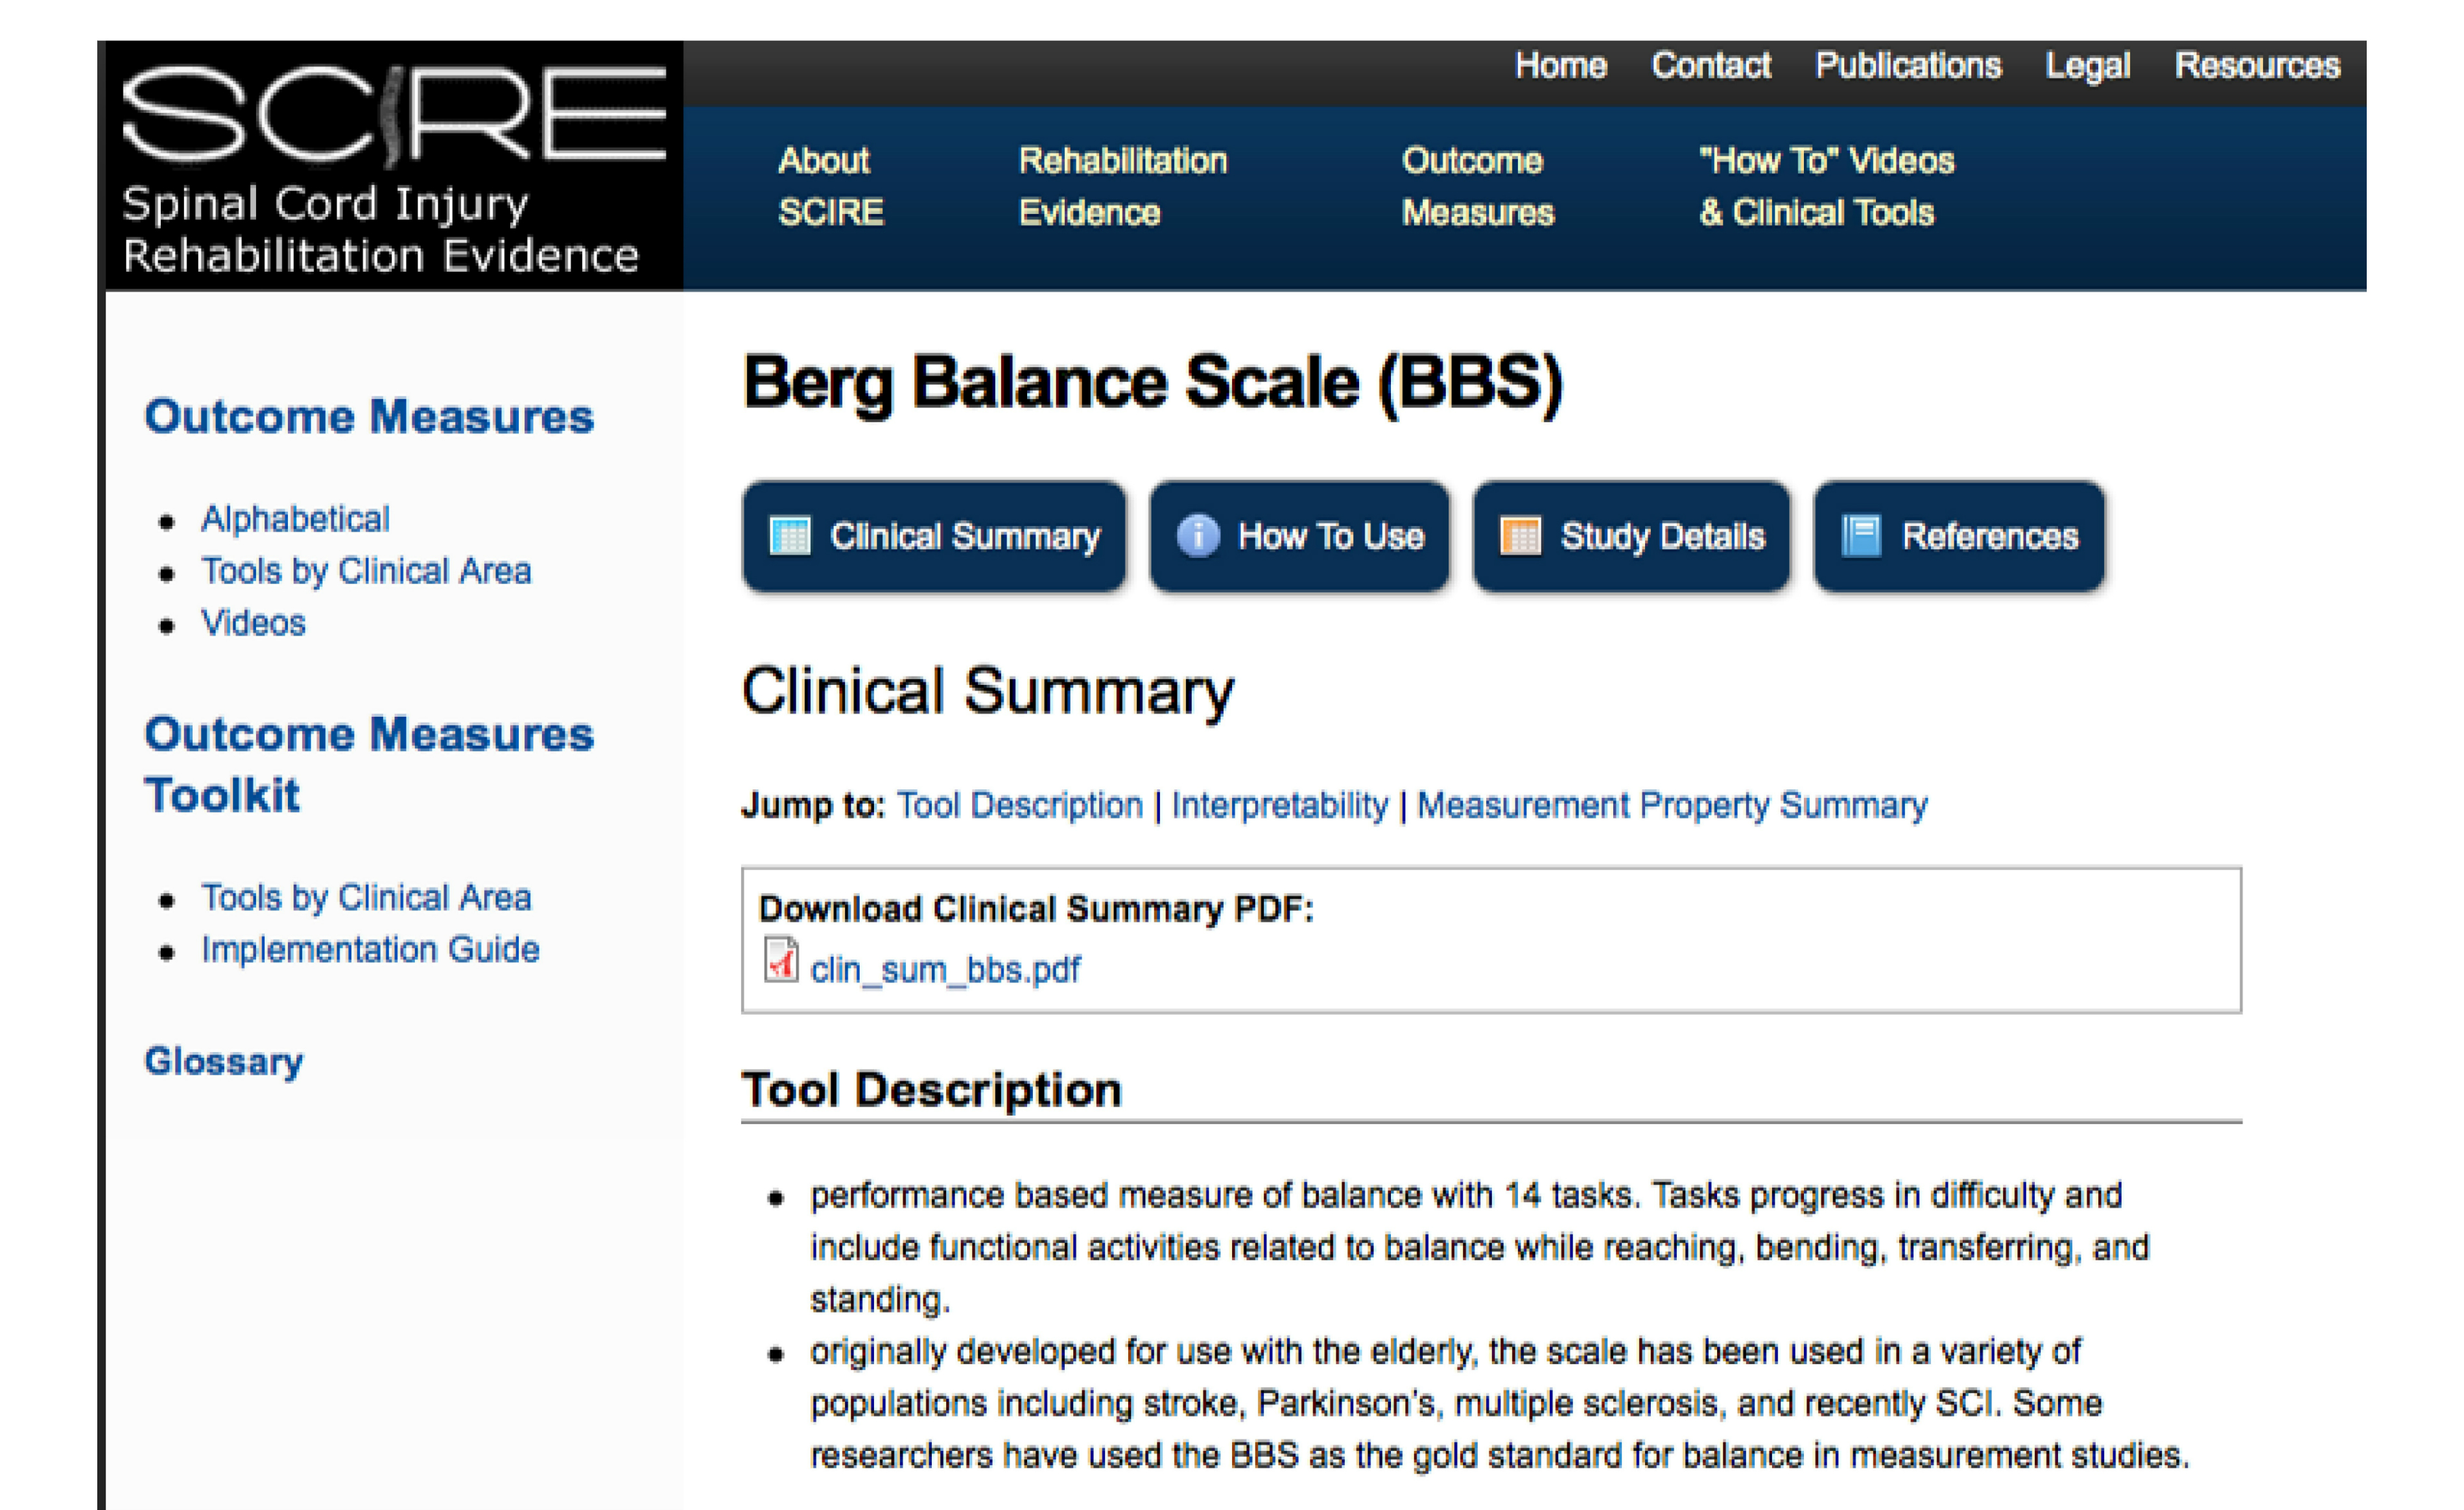2464x1510 pixels.
Task: Open the Implementation Guide link
Action: point(370,949)
